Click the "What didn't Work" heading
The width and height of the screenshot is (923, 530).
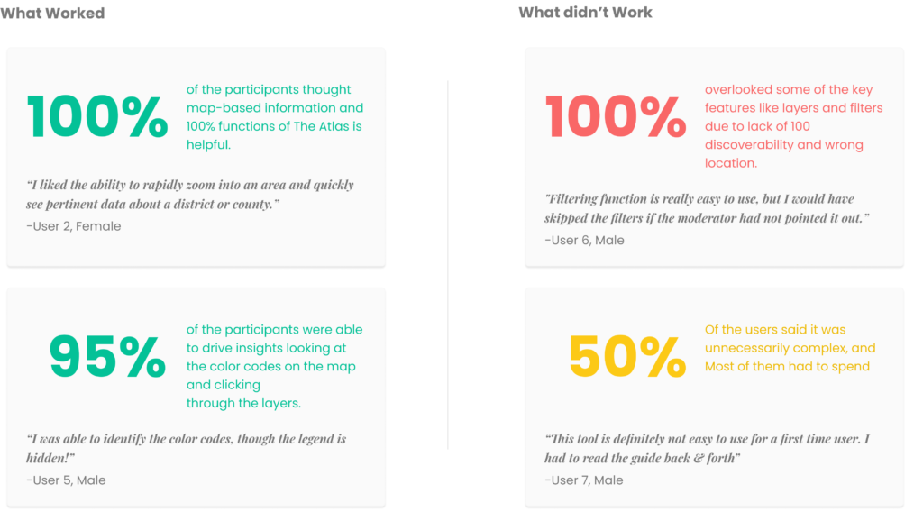(x=585, y=13)
